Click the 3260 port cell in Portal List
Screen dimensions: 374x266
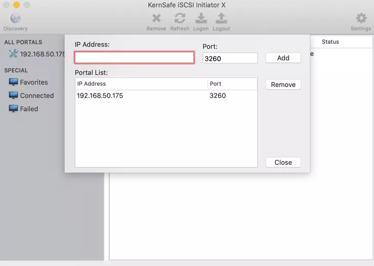217,96
